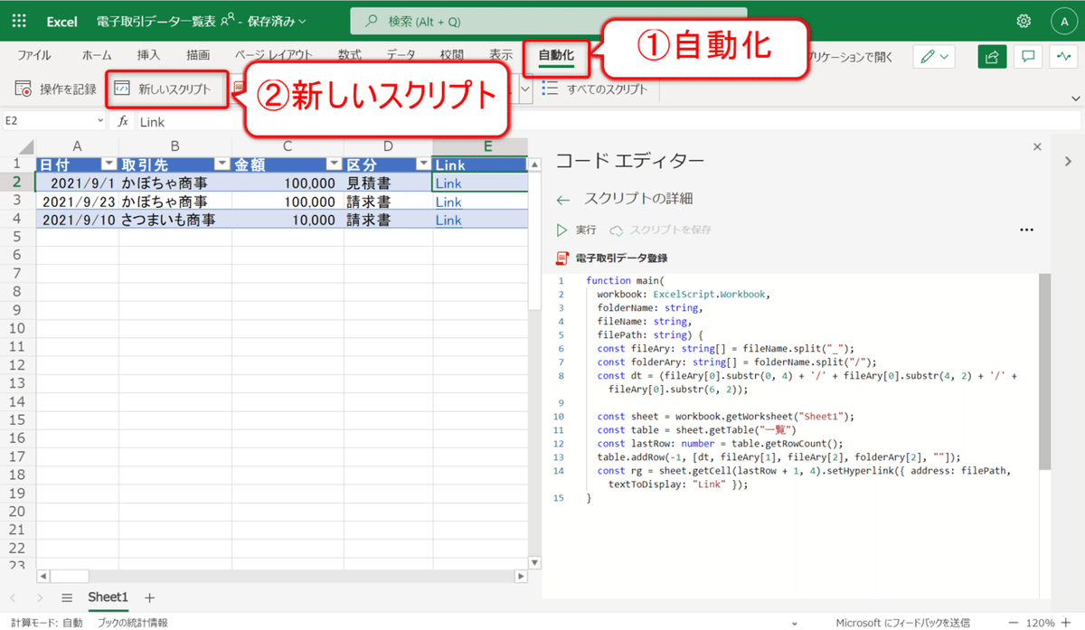Open Link in row 3

coord(448,202)
